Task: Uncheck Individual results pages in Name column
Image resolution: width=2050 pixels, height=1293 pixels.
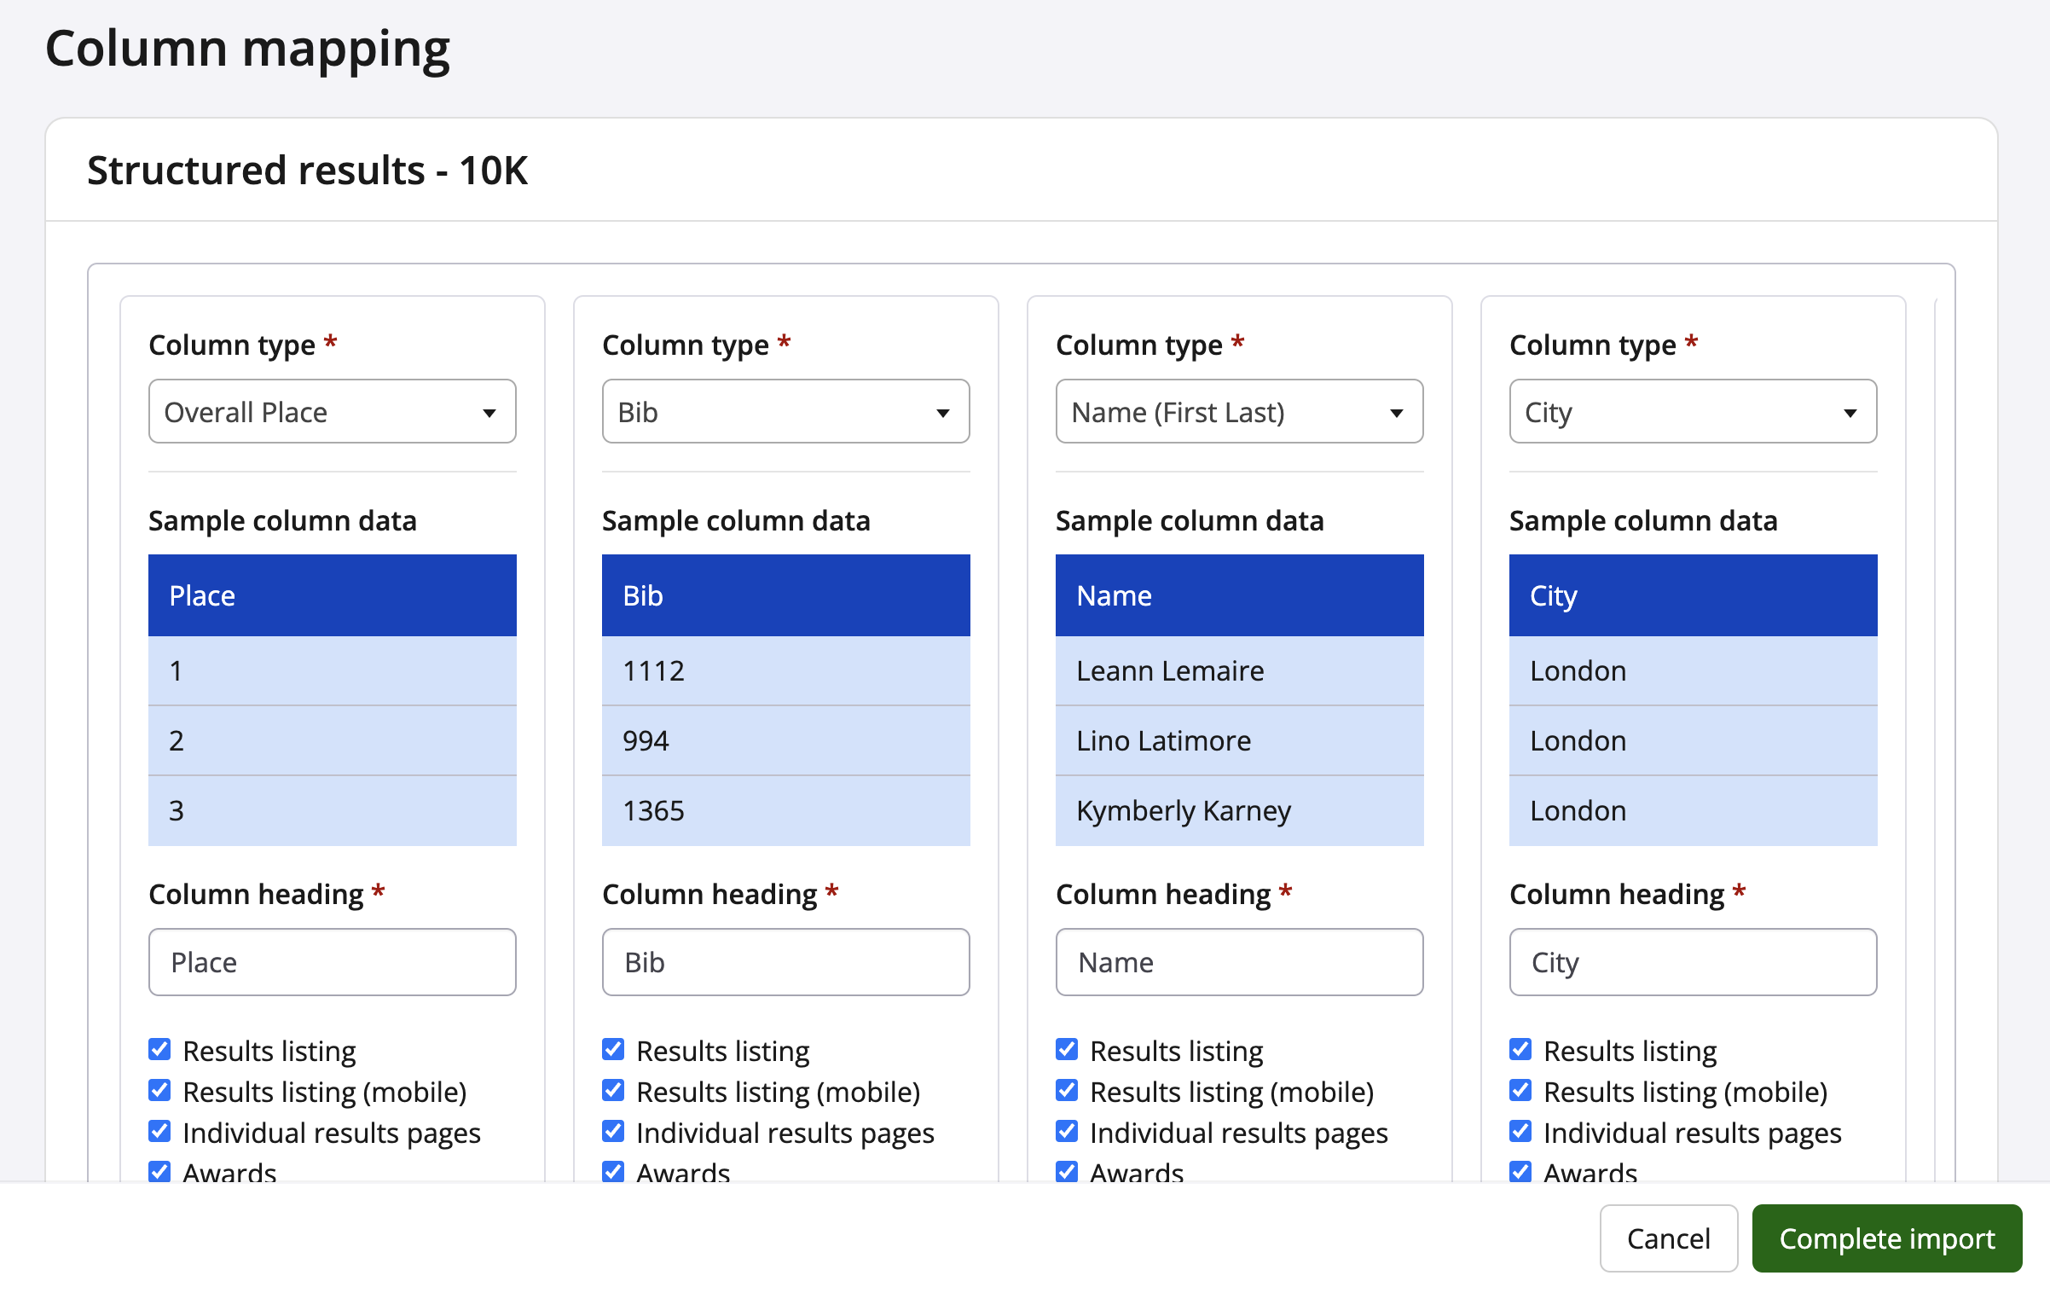Action: click(1067, 1132)
